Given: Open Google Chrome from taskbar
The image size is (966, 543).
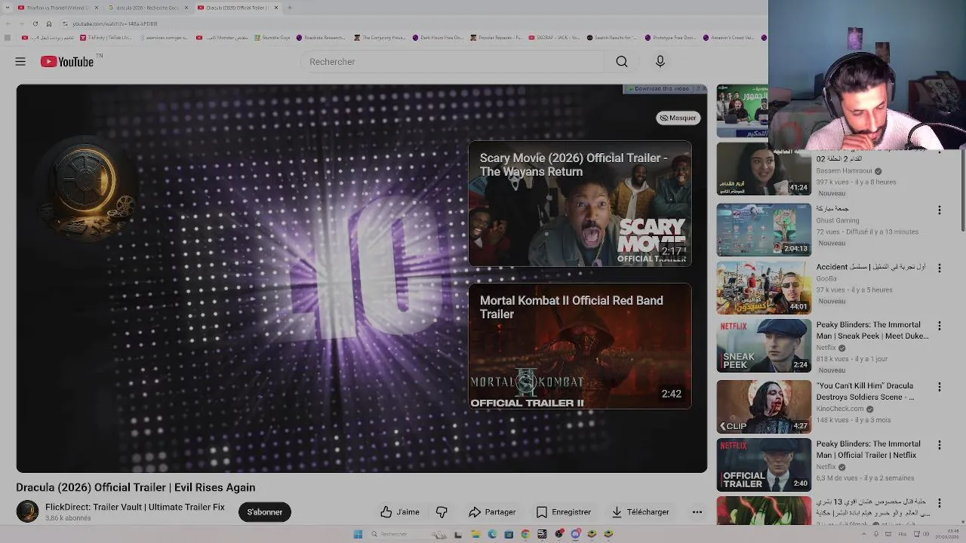Looking at the screenshot, I should click(x=525, y=534).
